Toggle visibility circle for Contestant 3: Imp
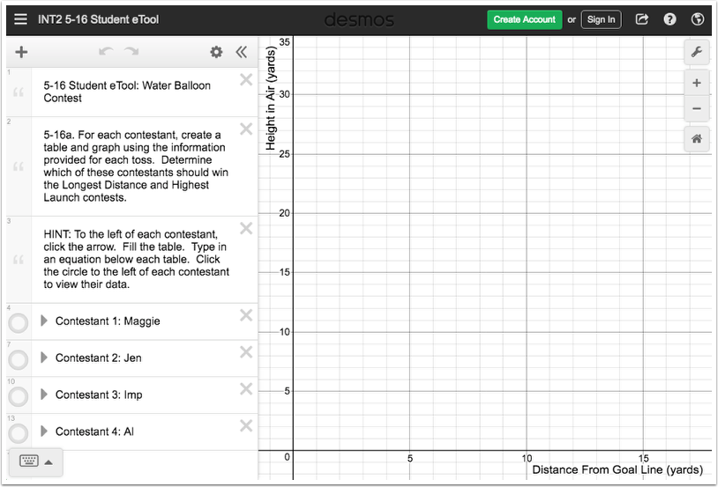718x487 pixels. point(19,396)
